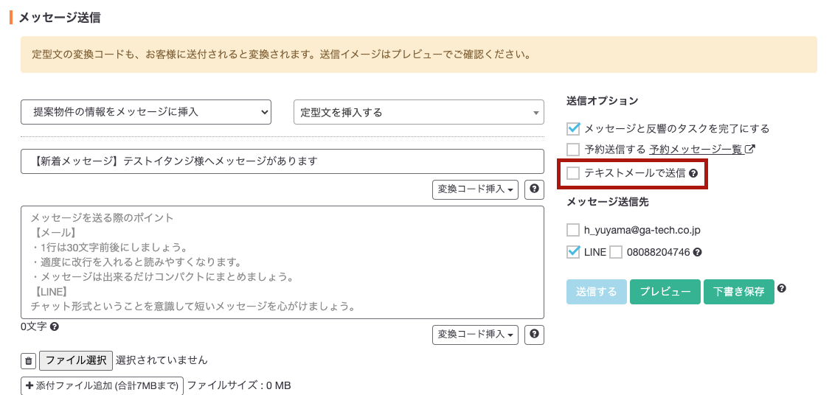This screenshot has width=832, height=395.
Task: Open 予約メッセージ一覧 link
Action: pos(696,149)
